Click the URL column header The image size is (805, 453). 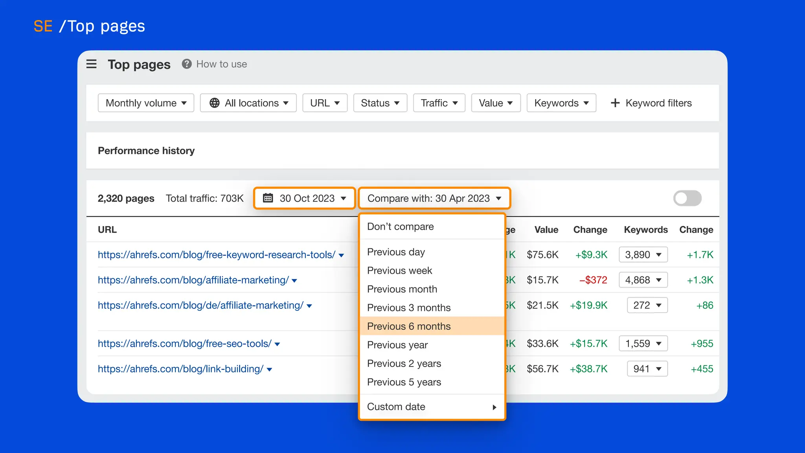[107, 230]
